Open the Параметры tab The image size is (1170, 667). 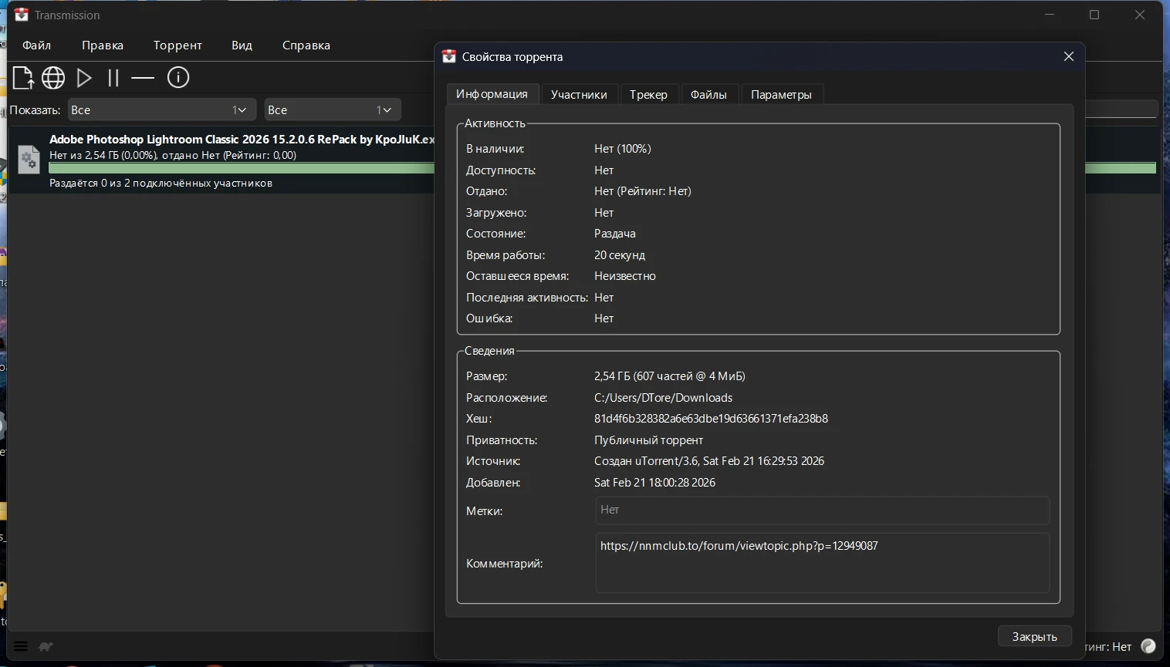(781, 94)
